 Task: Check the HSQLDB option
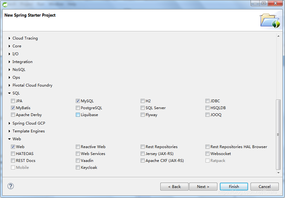click(x=207, y=108)
